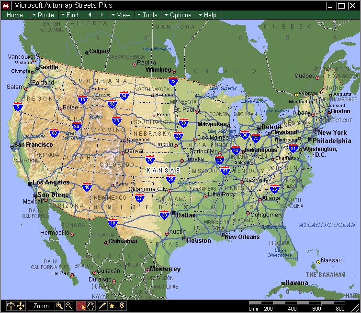Screen dimensions: 361x313
Task: Open the Tools menu
Action: [x=148, y=15]
